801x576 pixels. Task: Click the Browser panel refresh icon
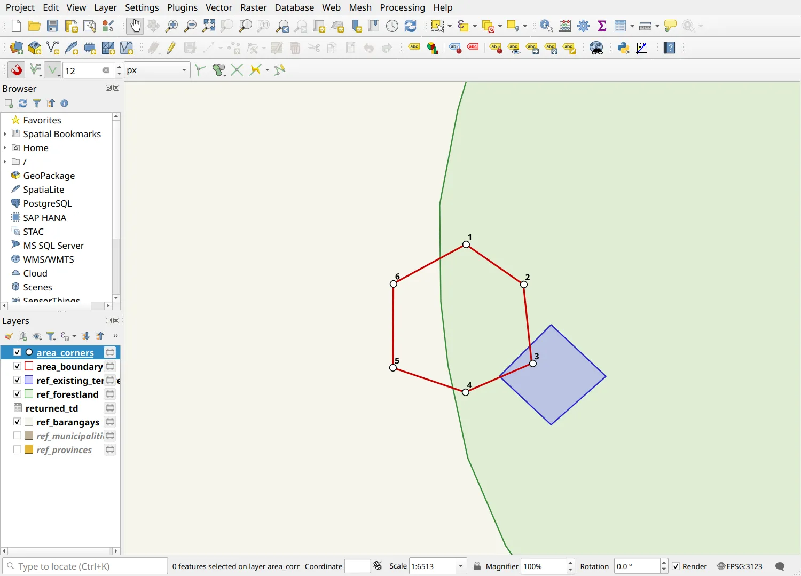pyautogui.click(x=22, y=104)
